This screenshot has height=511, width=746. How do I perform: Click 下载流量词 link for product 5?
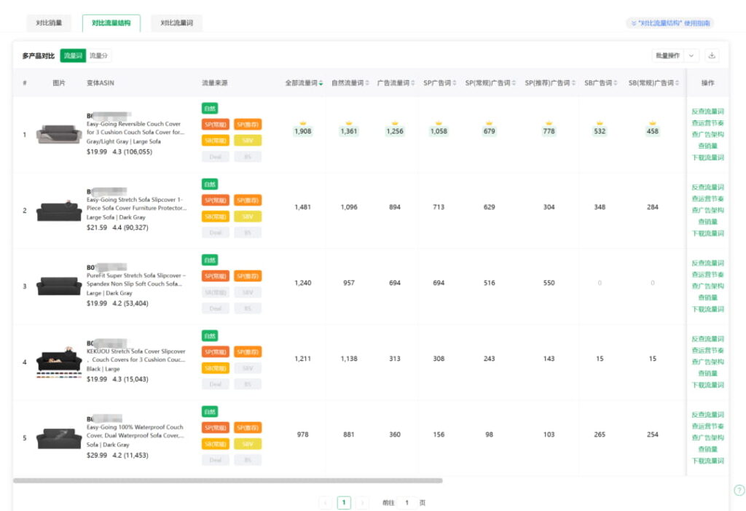coord(707,461)
